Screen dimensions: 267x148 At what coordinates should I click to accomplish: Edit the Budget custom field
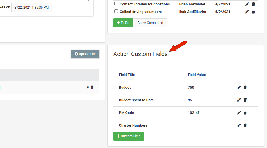pyautogui.click(x=239, y=88)
